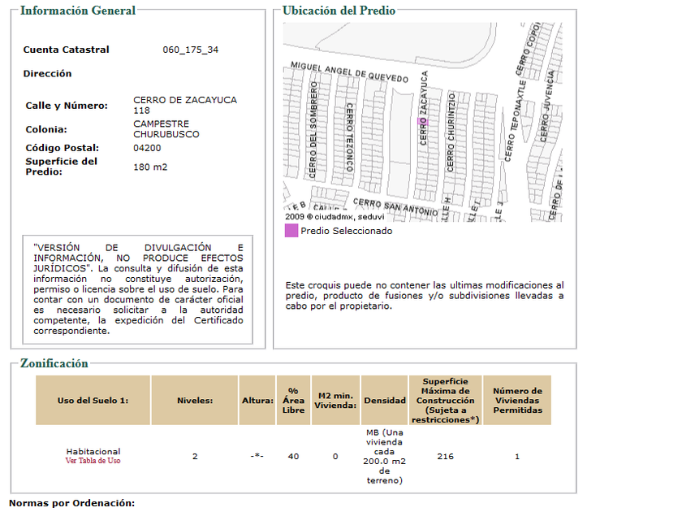Click the Superficie del Predio label
Image resolution: width=682 pixels, height=512 pixels.
(x=62, y=167)
